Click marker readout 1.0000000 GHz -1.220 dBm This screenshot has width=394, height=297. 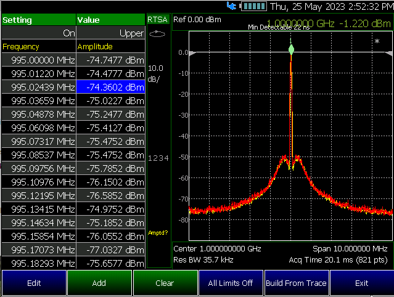tap(329, 23)
